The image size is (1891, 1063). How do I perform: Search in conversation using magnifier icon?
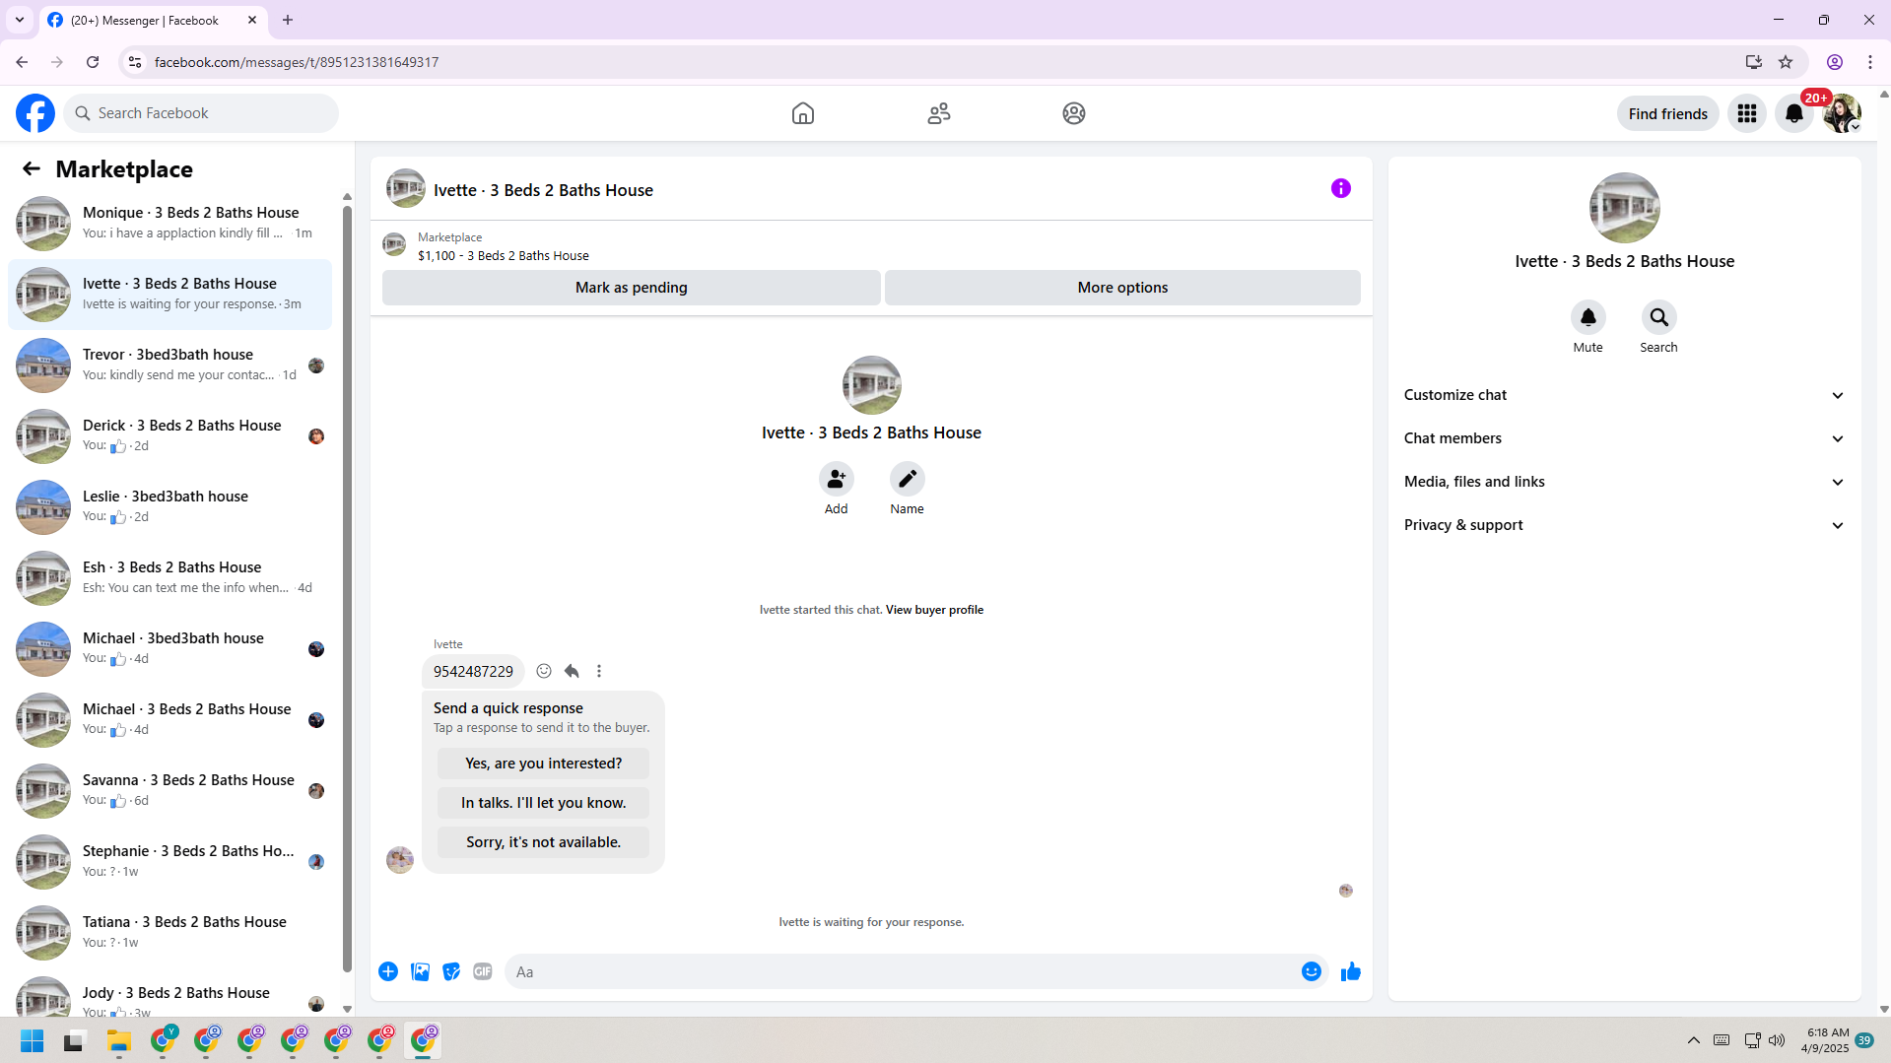[x=1659, y=317]
